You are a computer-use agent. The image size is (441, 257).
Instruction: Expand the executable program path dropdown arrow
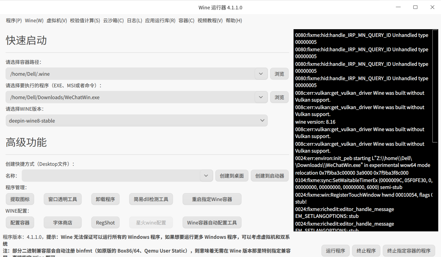(261, 97)
